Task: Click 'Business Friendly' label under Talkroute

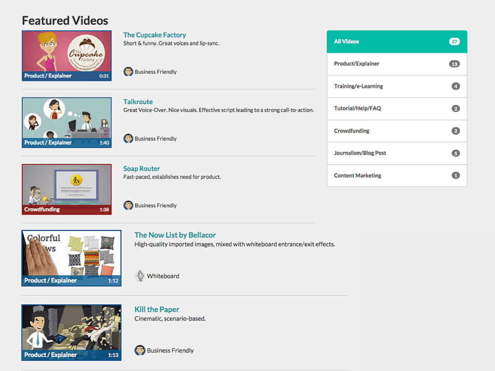Action: (x=156, y=139)
